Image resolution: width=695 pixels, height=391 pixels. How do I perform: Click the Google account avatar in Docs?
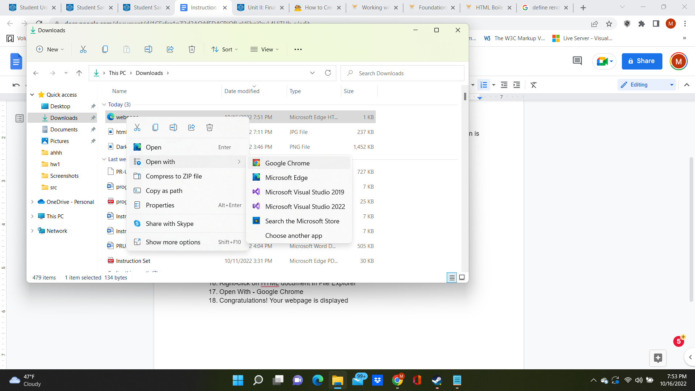pos(679,61)
